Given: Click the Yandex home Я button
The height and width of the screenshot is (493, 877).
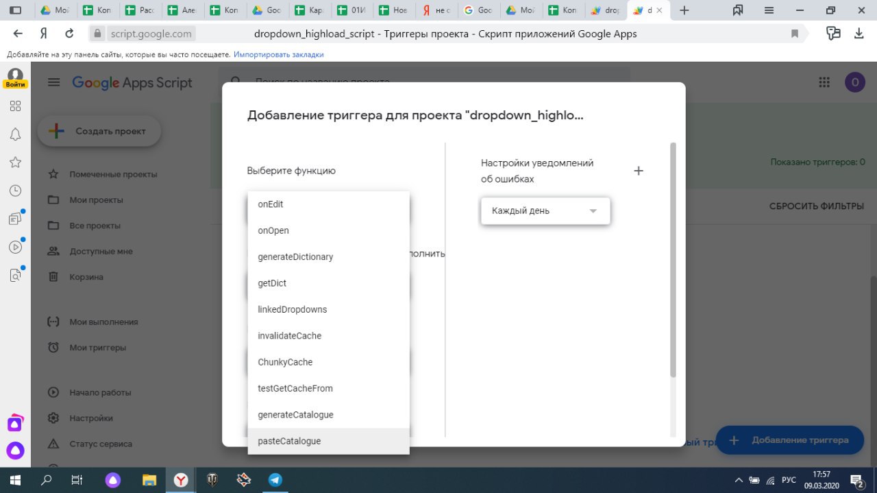Looking at the screenshot, I should [43, 34].
